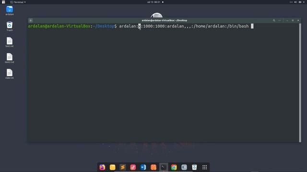307x172 pixels.
Task: Minimize the terminal window
Action: pyautogui.click(x=287, y=21)
